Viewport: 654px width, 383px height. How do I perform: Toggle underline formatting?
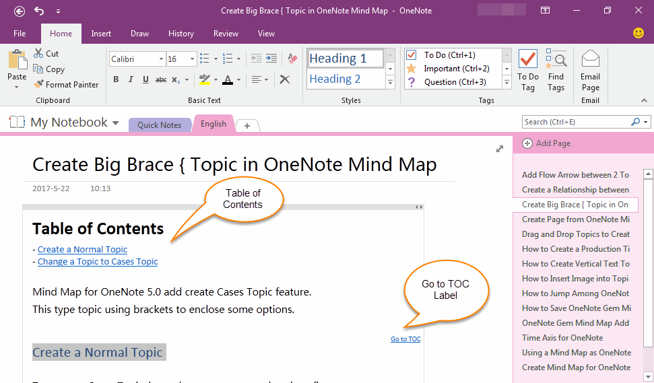tap(145, 79)
